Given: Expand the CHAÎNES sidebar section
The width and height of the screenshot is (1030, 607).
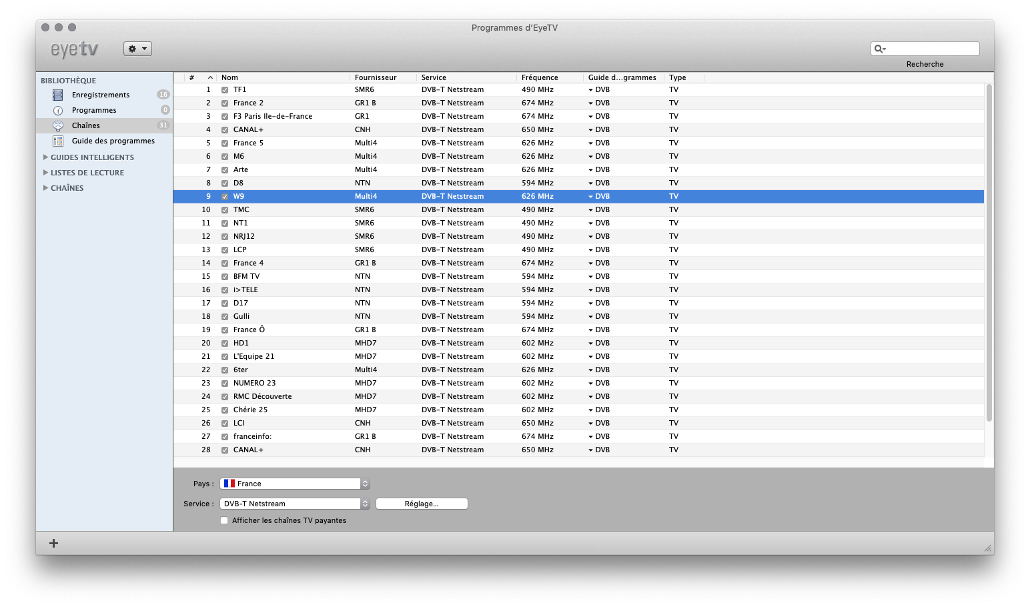Looking at the screenshot, I should [x=45, y=188].
